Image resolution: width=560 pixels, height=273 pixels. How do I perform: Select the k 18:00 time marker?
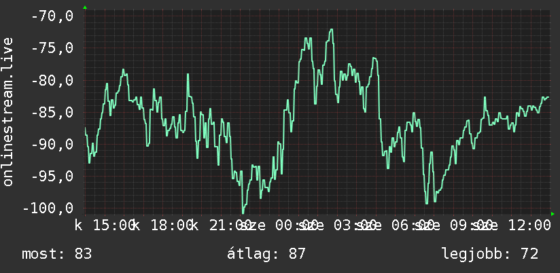coord(163,225)
